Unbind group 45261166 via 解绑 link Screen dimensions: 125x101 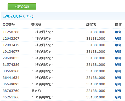(118, 97)
